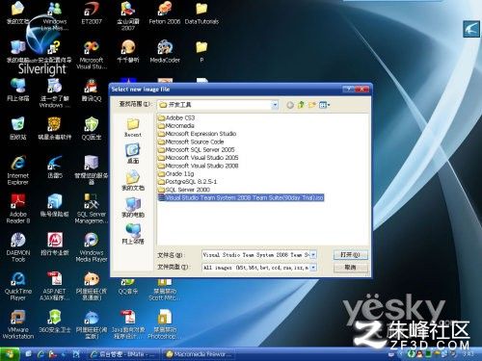Image resolution: width=482 pixels, height=361 pixels.
Task: Open the Windows Live Messenger desktop icon
Action: tap(55, 16)
